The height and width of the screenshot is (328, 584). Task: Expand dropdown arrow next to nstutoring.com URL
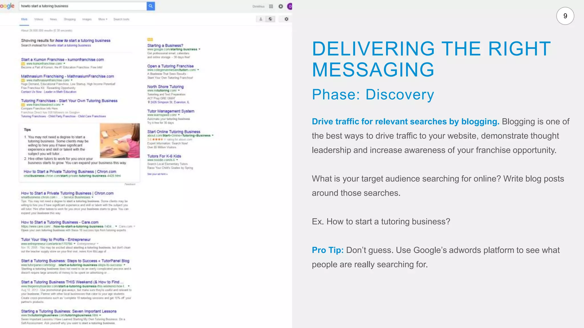pyautogui.click(x=179, y=91)
